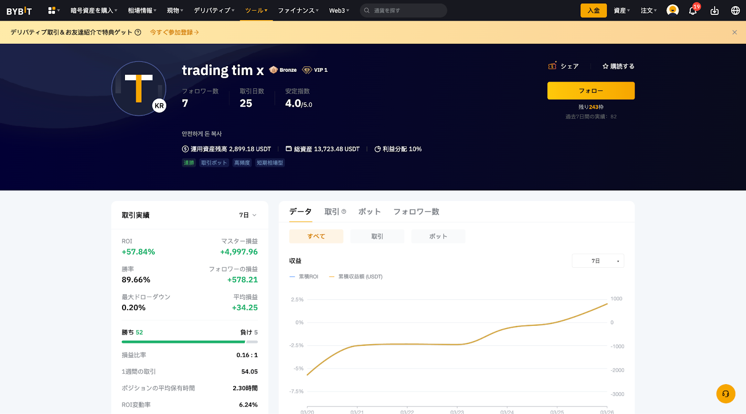Image resolution: width=746 pixels, height=414 pixels.
Task: Click the 運用資産残高 dollar coin icon
Action: [x=185, y=149]
